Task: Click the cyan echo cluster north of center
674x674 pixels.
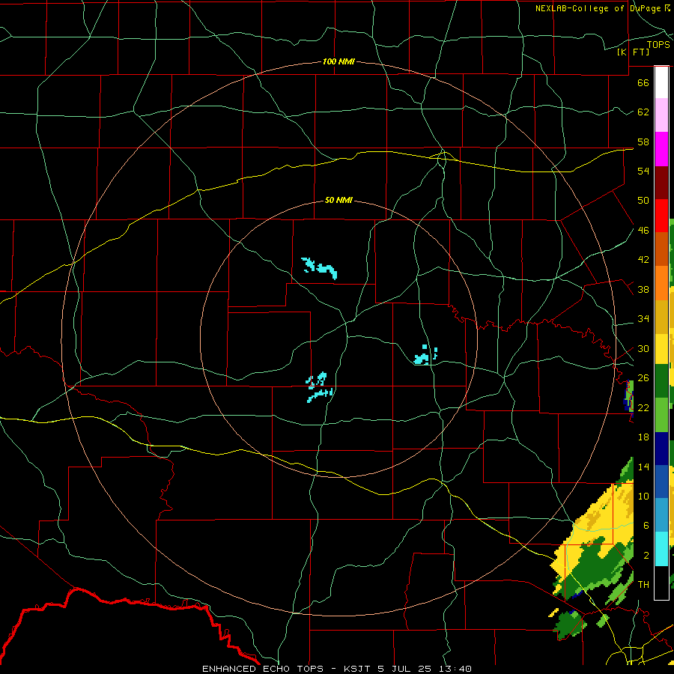Action: (321, 268)
